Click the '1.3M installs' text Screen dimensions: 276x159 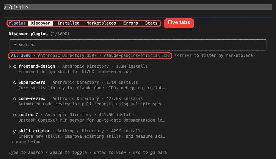click(132, 66)
